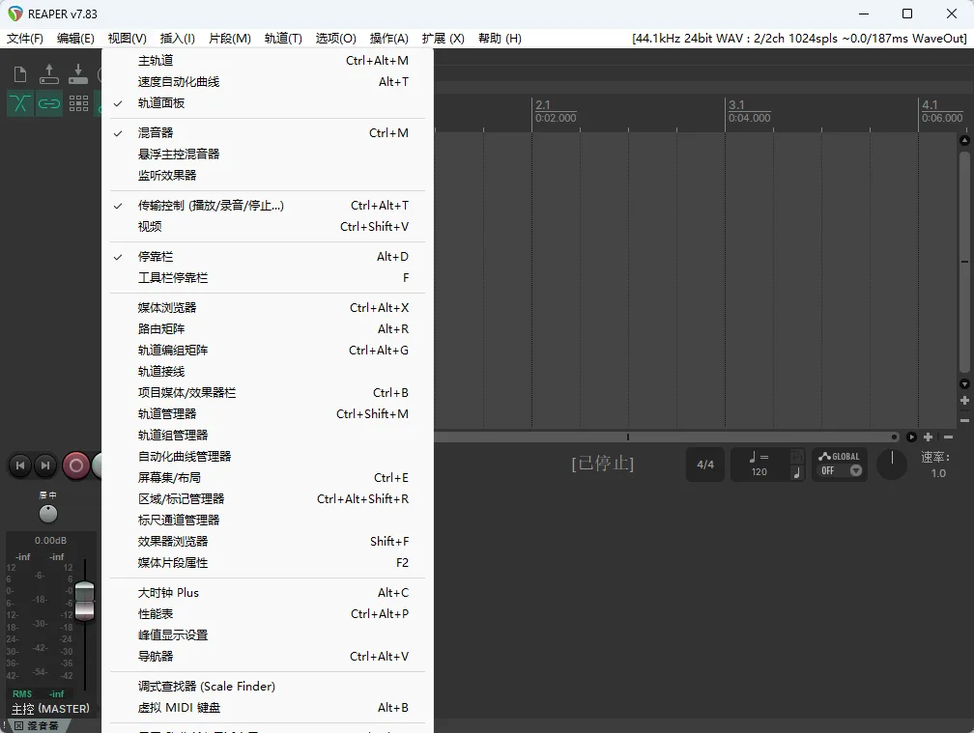Select 轨道接线 menu entry
This screenshot has width=974, height=733.
tap(268, 371)
